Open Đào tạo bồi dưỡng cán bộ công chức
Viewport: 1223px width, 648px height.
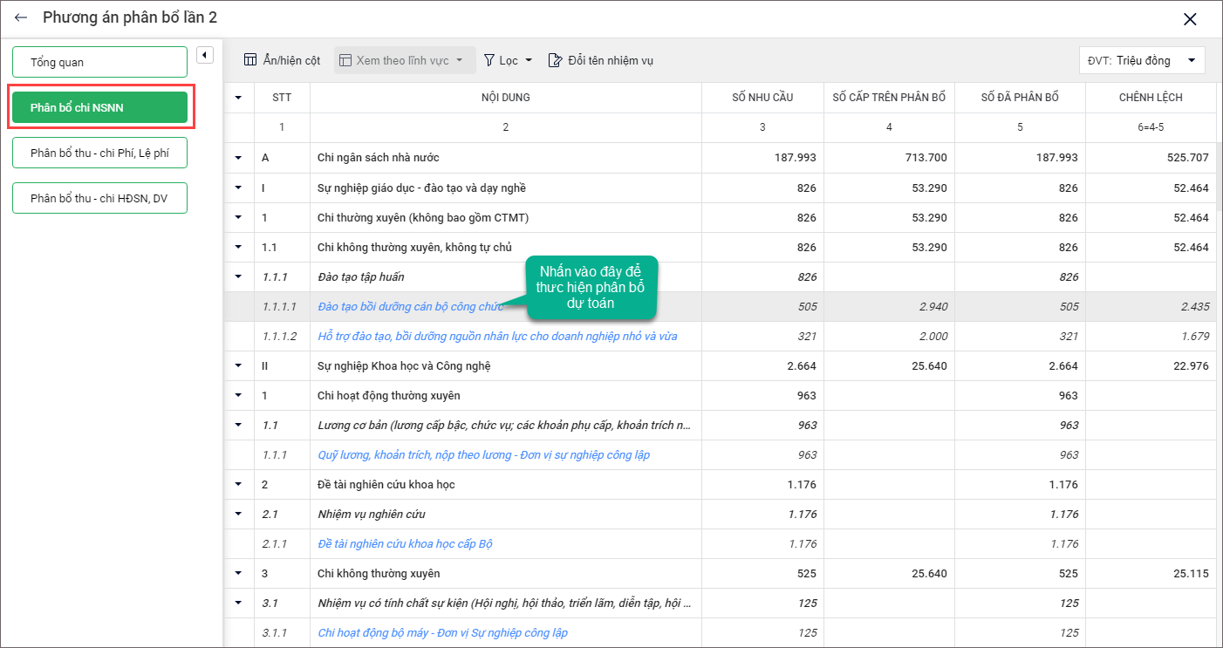(x=410, y=307)
